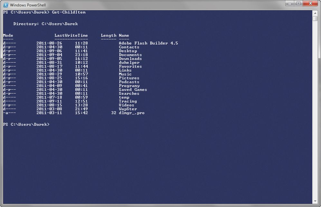Click the Programy folder name
The width and height of the screenshot is (321, 207).
[x=129, y=86]
